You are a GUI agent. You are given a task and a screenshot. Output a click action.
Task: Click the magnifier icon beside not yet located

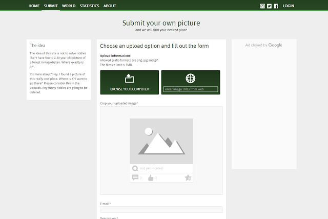pyautogui.click(x=135, y=168)
